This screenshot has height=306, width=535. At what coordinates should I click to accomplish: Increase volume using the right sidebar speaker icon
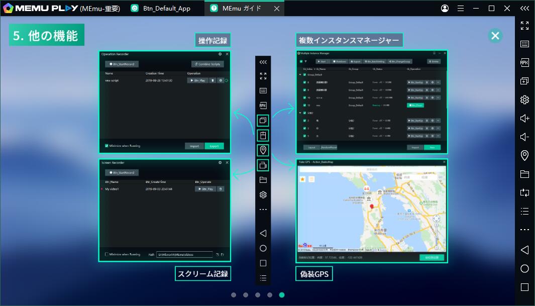tap(524, 118)
